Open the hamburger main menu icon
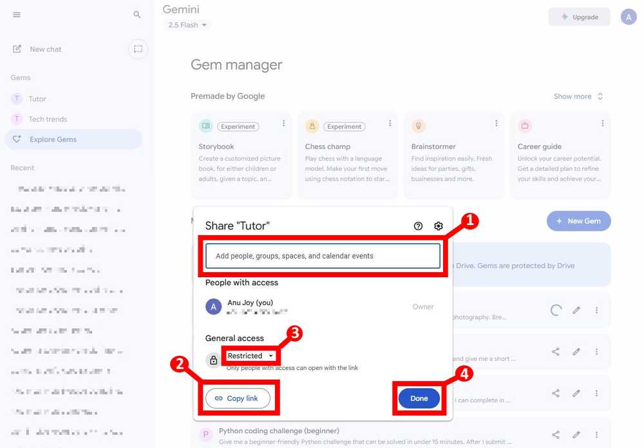 coord(17,15)
